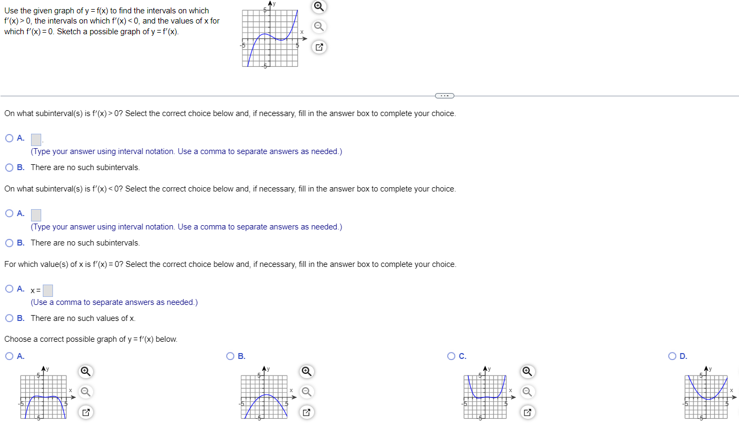The width and height of the screenshot is (739, 429).
Task: Zoom in on the main f(x) graph
Action: 319,7
